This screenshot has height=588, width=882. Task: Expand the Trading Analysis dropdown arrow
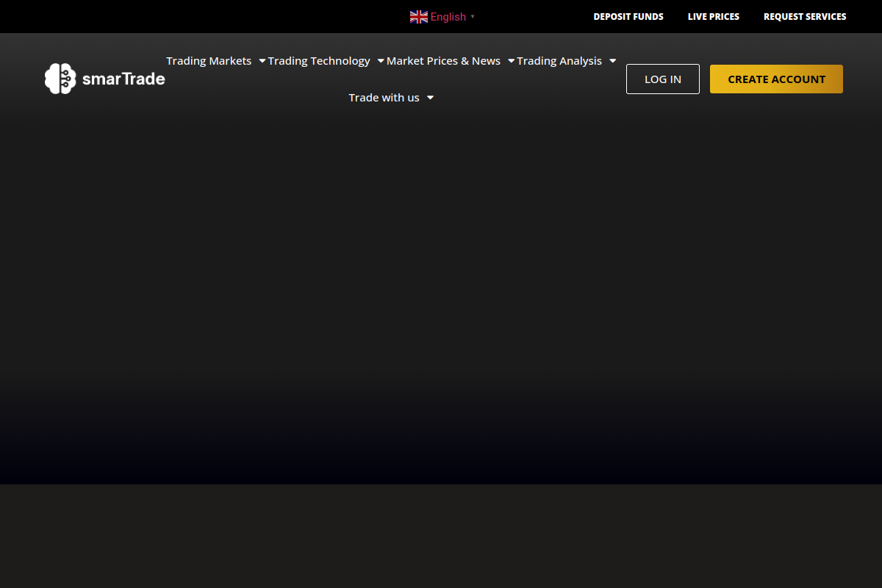613,61
